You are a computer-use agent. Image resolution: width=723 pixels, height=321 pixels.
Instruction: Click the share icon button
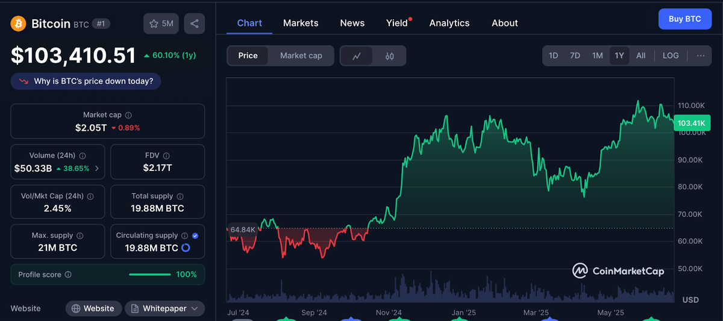194,23
